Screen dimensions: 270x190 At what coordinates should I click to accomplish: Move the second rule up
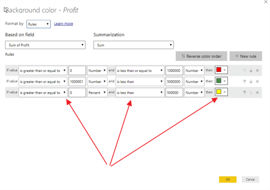(244, 82)
